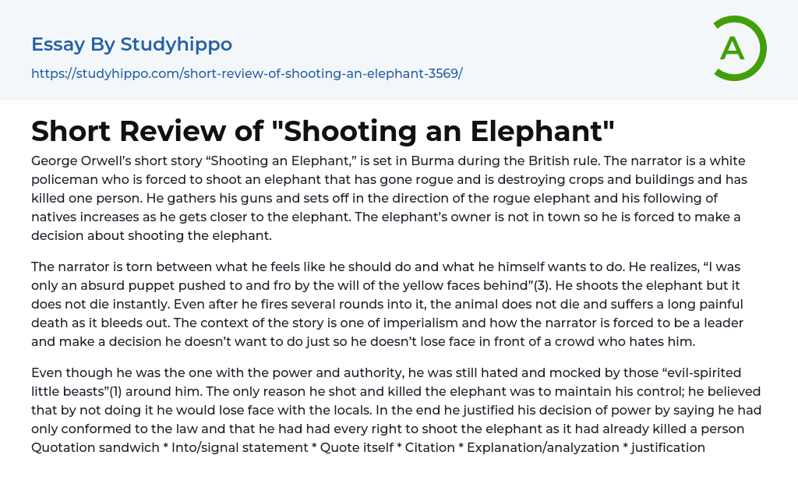798x501 pixels.
Task: Click the "Essay By Studyhippo" header text
Action: [x=132, y=44]
